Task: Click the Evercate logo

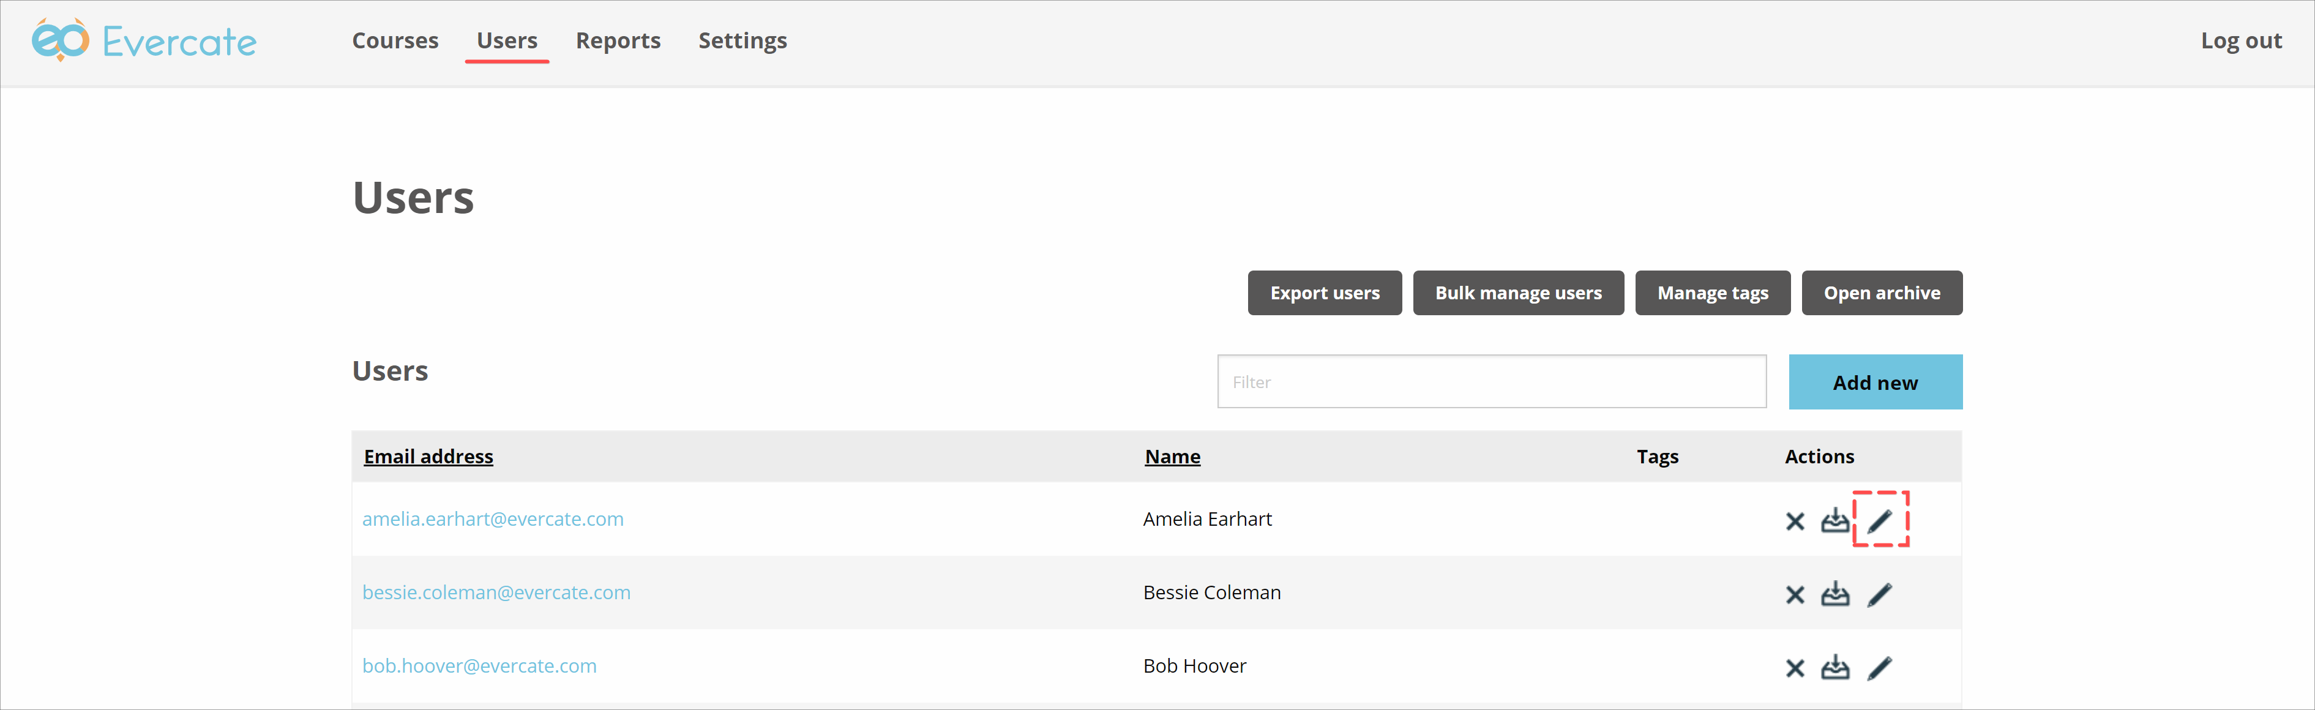Action: (x=144, y=40)
